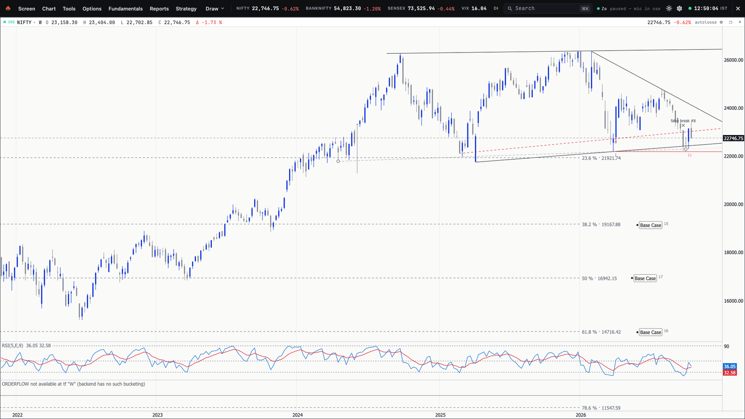Click the false break #8 annotation text
The image size is (745, 419).
683,121
